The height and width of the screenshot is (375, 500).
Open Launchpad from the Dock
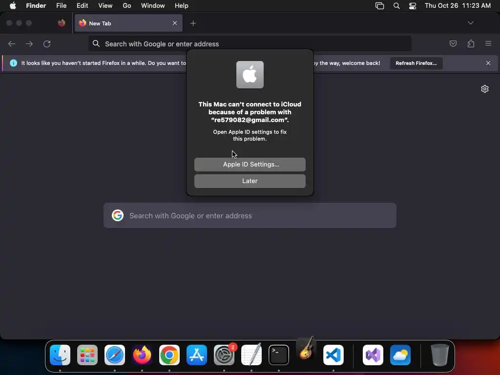point(87,355)
